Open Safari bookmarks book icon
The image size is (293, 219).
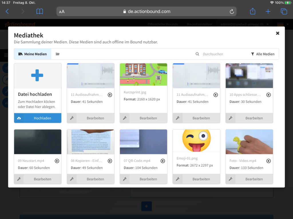[39, 11]
